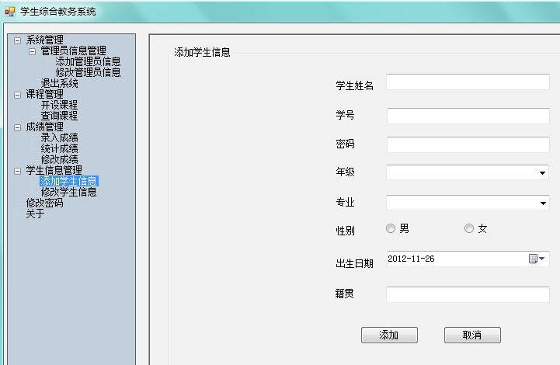
Task: Select 关于 in the tree
Action: (35, 214)
